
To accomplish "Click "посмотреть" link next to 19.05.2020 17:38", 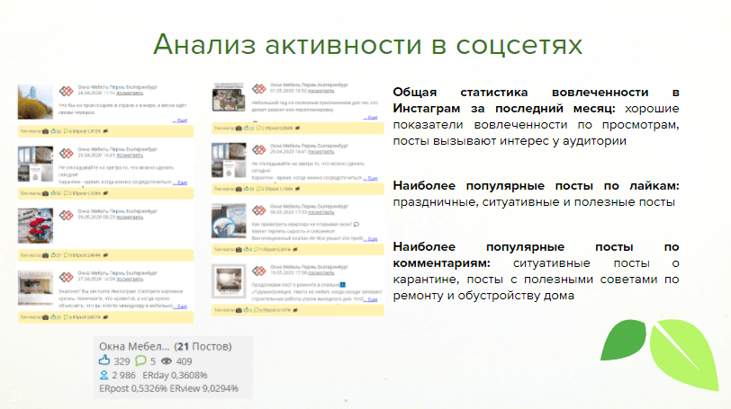I will (x=320, y=273).
